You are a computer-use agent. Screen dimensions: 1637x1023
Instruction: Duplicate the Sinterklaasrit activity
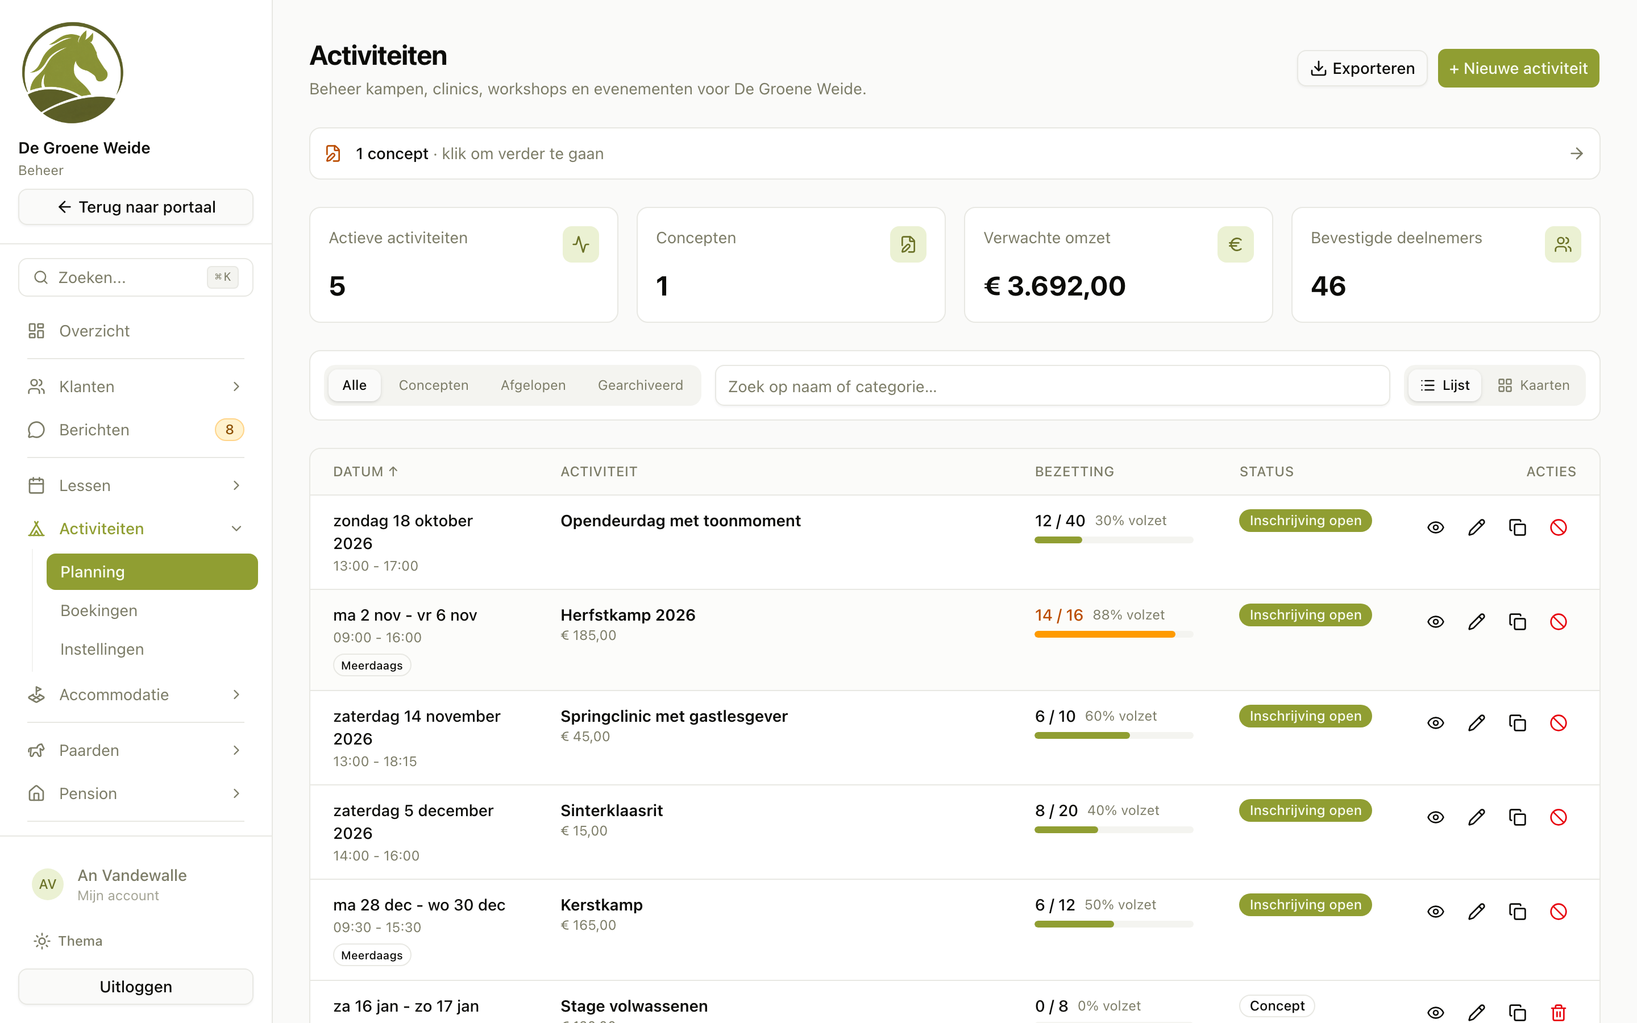[1517, 817]
